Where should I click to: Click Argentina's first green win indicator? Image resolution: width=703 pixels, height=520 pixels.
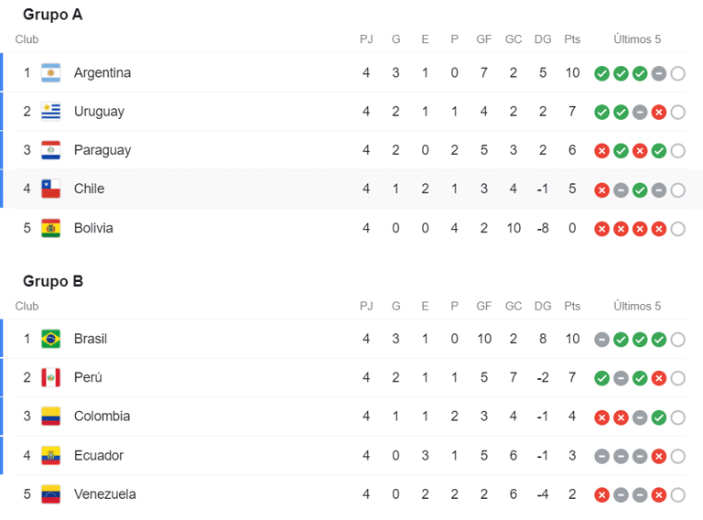tap(601, 73)
